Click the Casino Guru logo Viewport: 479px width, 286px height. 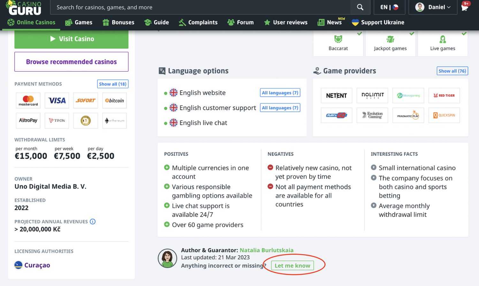click(24, 8)
